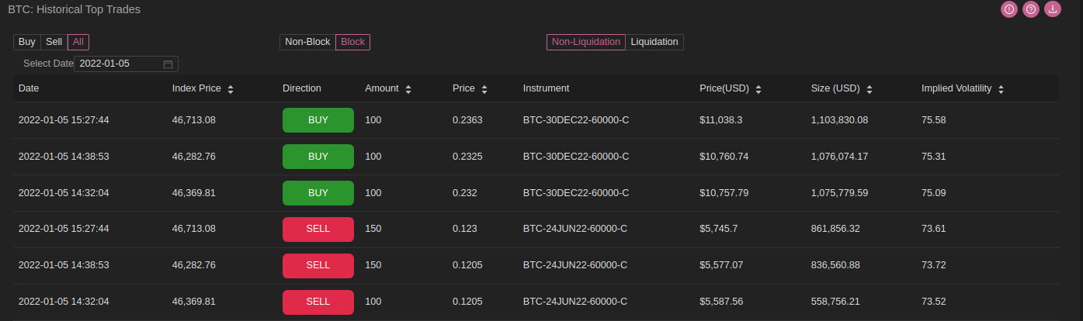The height and width of the screenshot is (321, 1083).
Task: Click price value 0.2363
Action: pos(467,120)
